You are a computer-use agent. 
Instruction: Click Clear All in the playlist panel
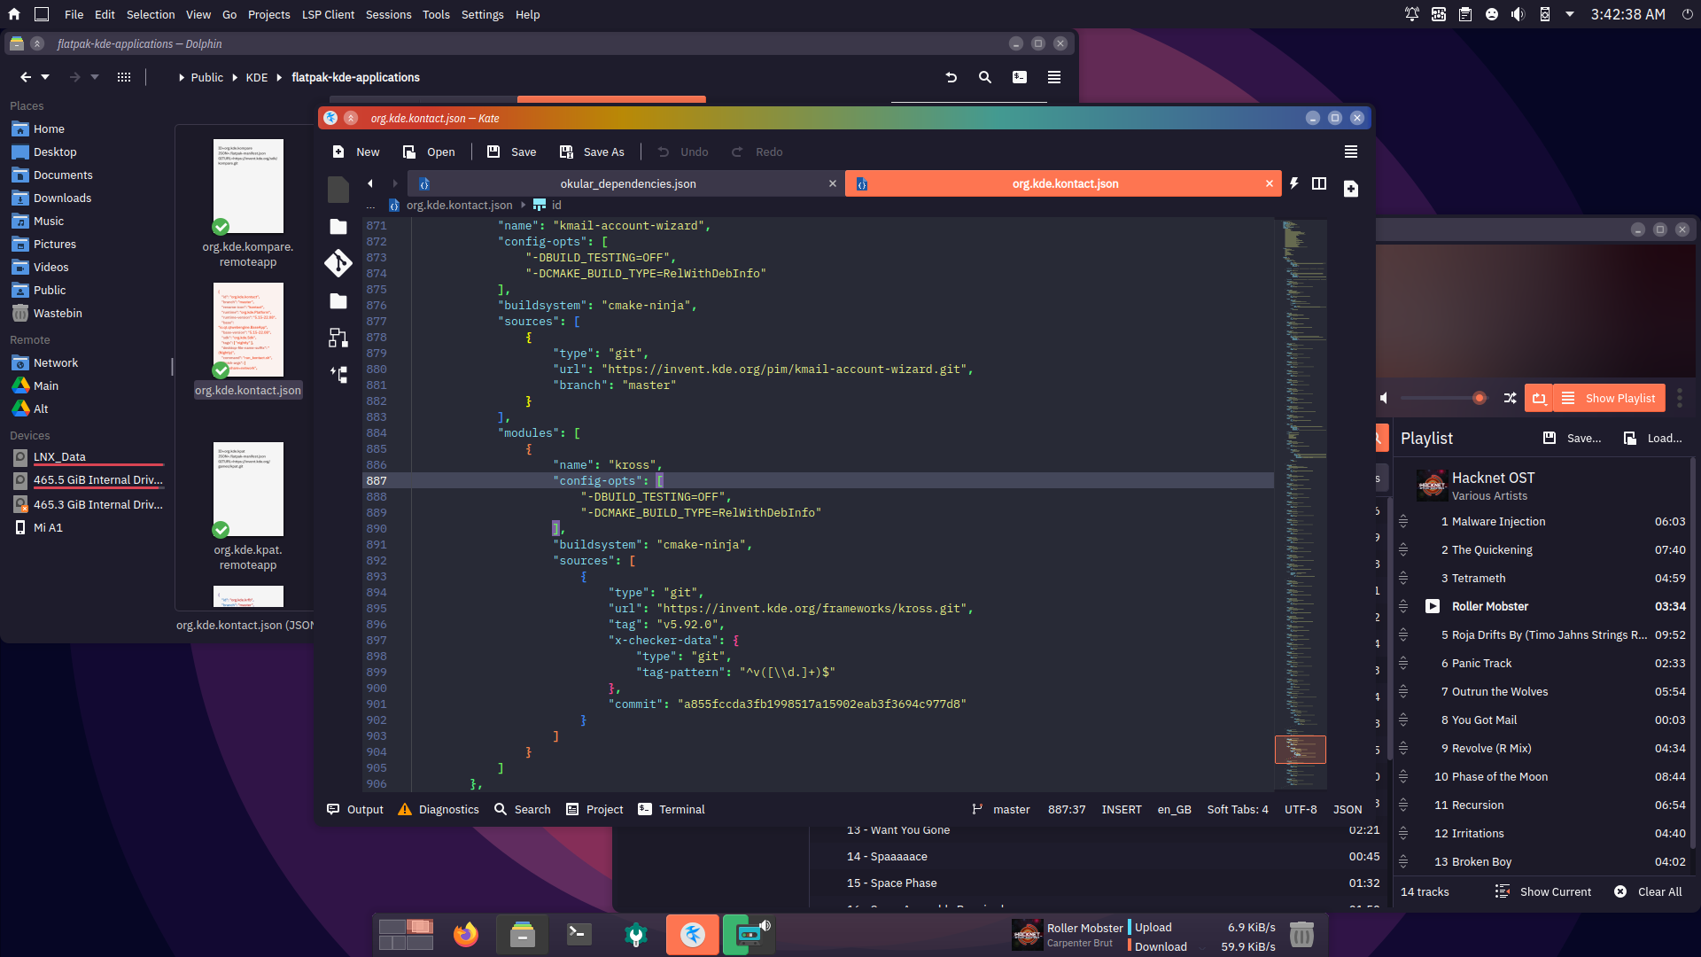(1658, 891)
